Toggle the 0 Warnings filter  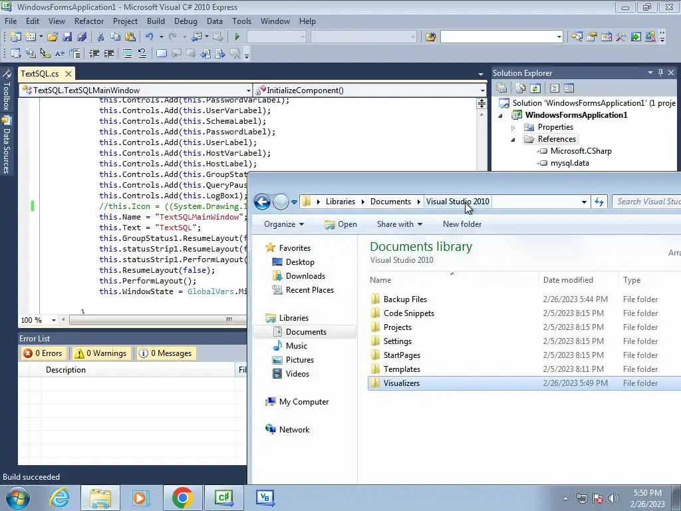[x=101, y=353]
